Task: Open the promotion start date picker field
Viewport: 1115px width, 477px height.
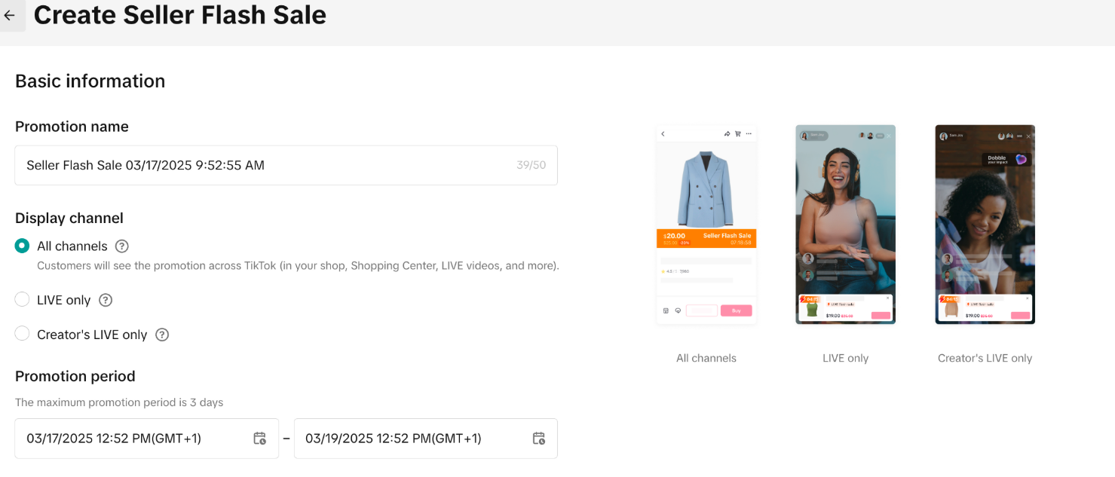Action: tap(136, 439)
